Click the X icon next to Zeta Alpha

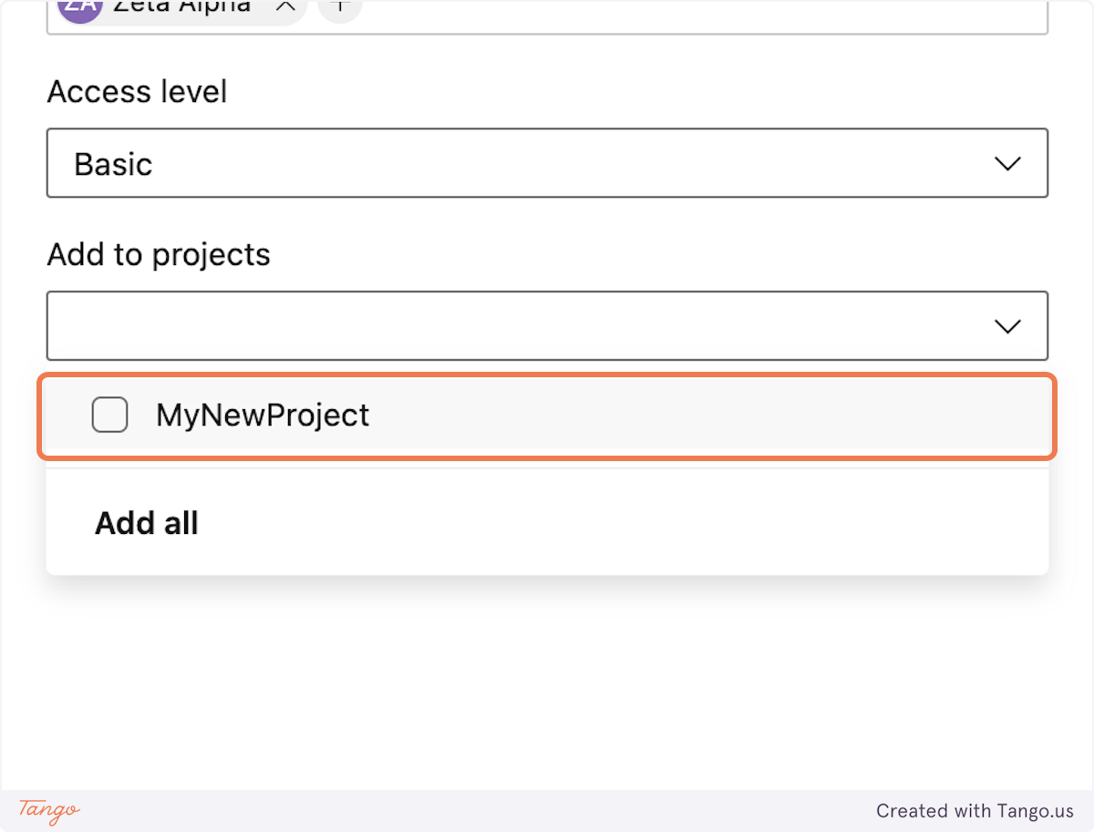point(285,7)
